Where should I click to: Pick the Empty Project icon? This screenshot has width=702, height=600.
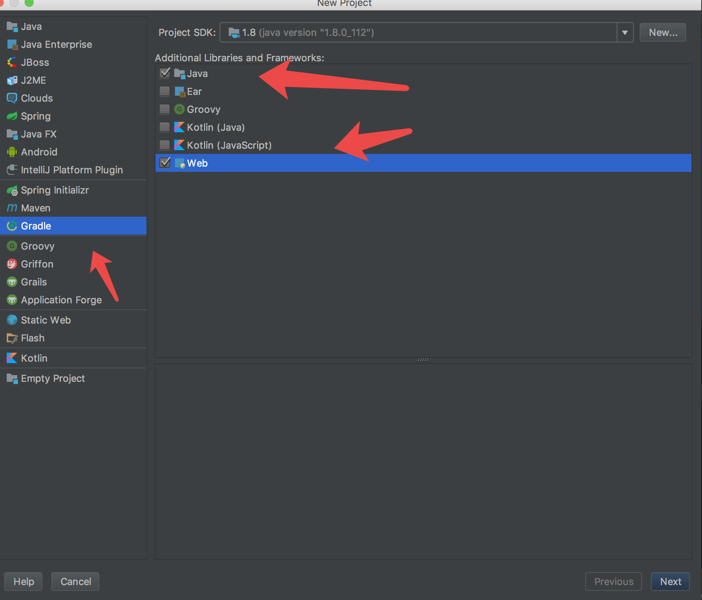pyautogui.click(x=12, y=378)
